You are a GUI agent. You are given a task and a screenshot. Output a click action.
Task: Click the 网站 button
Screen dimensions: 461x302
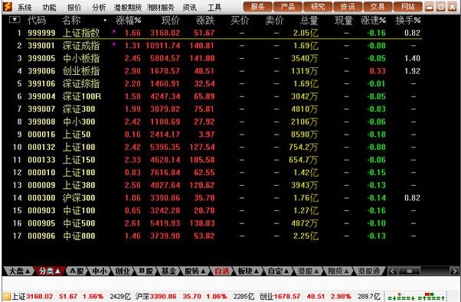[408, 6]
